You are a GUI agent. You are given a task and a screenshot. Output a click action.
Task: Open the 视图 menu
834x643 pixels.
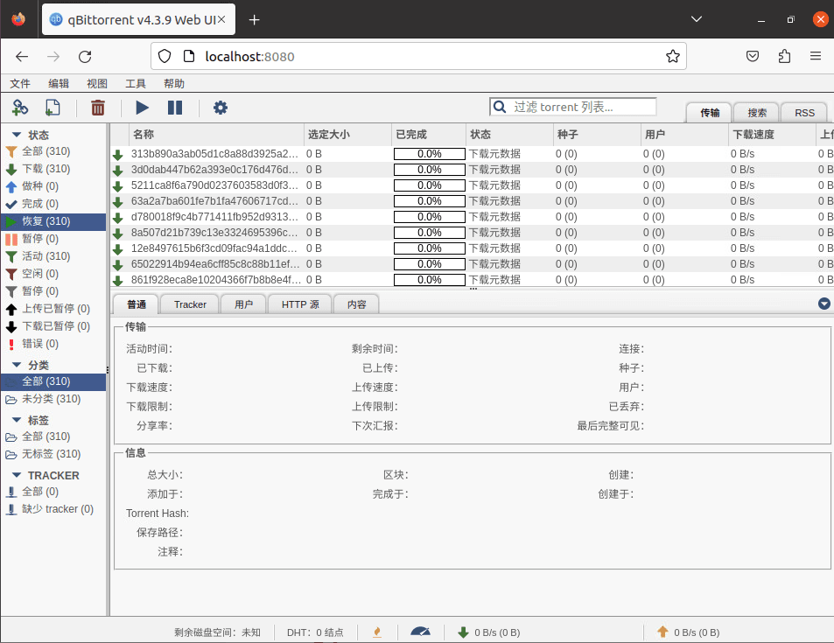[x=97, y=83]
